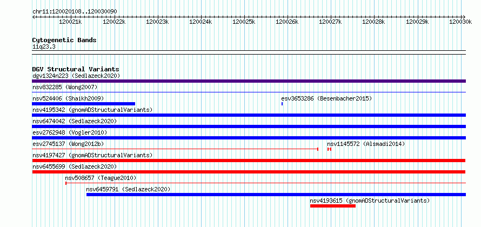The image size is (481, 227).
Task: Click the thin red esv2745137 variant line
Action: [x=175, y=149]
